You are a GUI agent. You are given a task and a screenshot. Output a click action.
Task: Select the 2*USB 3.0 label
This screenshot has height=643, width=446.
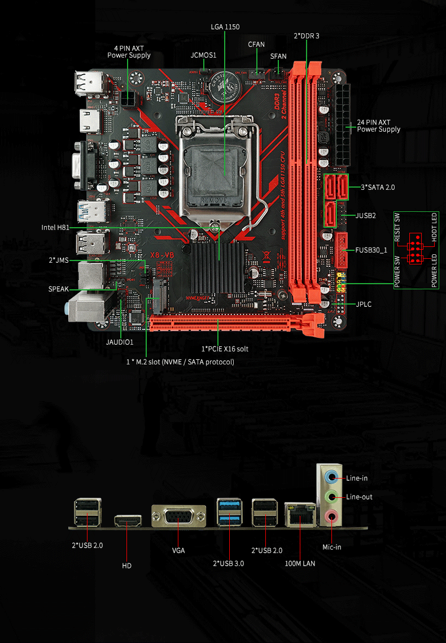click(x=228, y=563)
